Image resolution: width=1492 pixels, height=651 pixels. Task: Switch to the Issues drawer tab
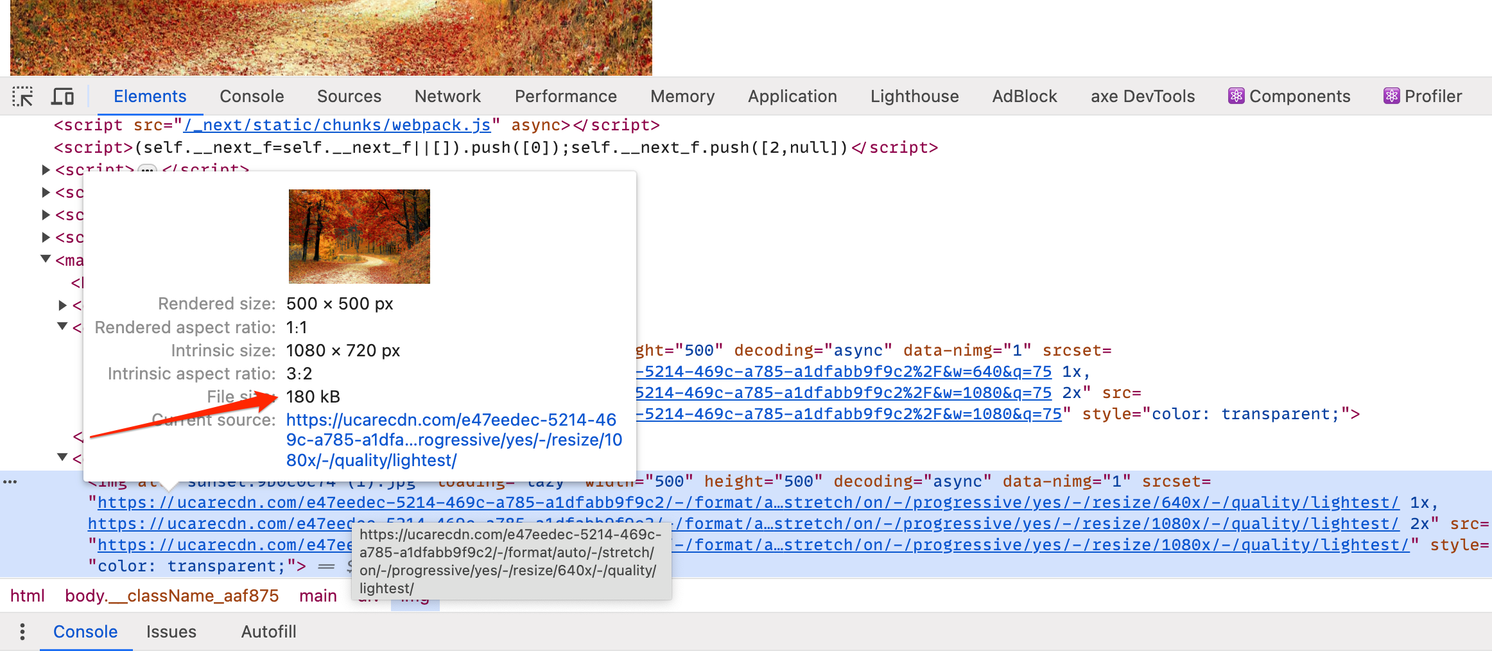(x=171, y=632)
